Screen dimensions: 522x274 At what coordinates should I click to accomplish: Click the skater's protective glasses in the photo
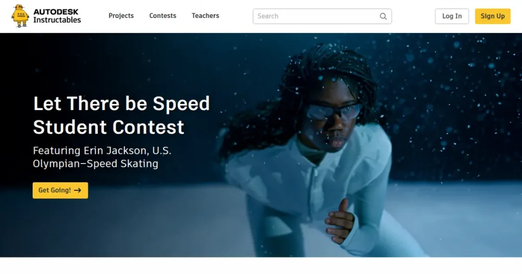333,112
